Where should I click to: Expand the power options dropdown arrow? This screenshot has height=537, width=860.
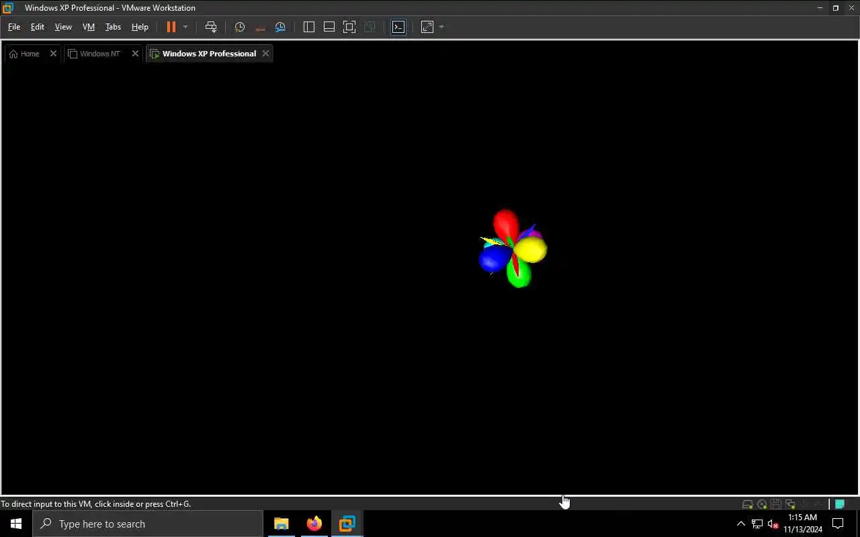(x=185, y=27)
